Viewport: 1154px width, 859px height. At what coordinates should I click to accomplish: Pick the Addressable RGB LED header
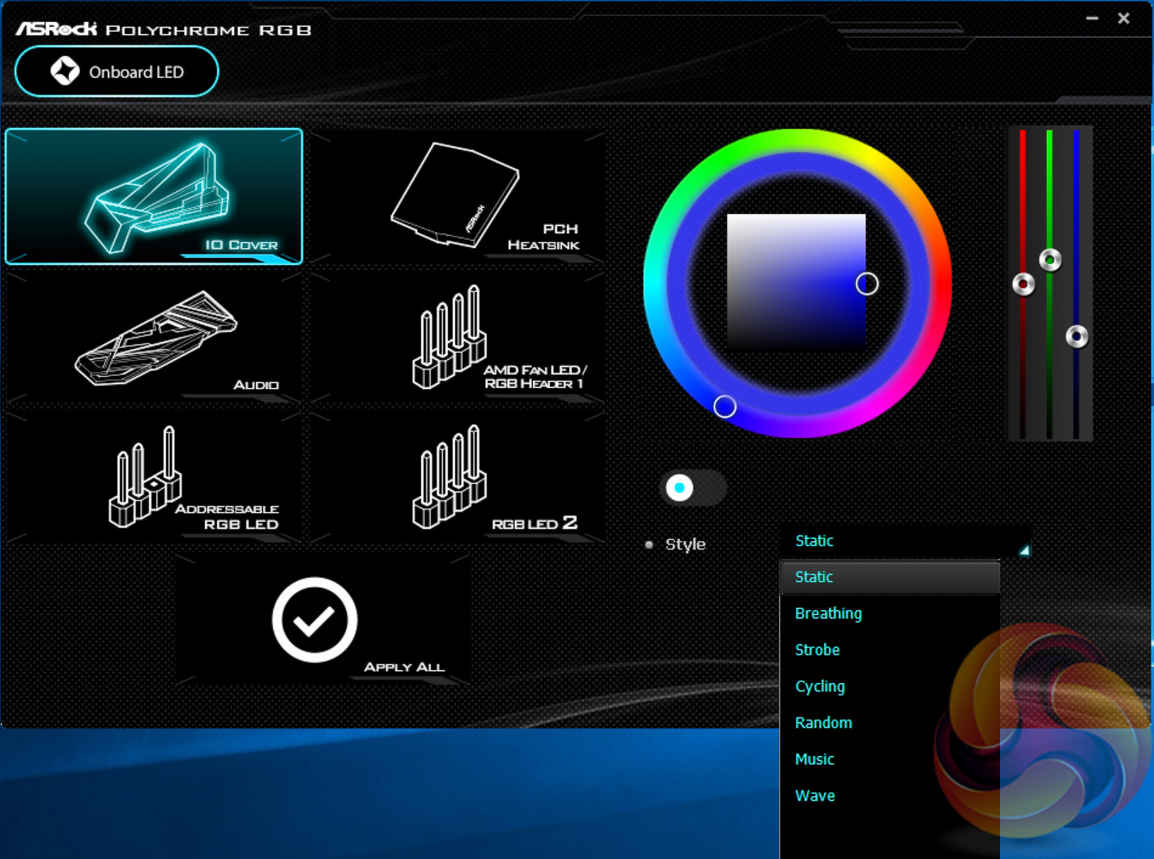(154, 477)
